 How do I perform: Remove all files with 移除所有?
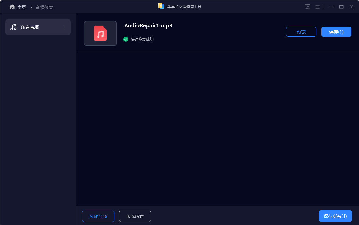pyautogui.click(x=135, y=216)
